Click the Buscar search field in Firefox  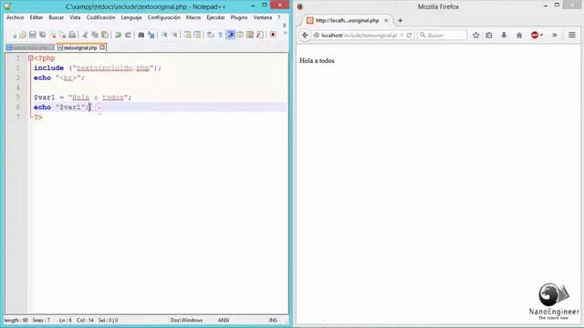click(x=443, y=36)
